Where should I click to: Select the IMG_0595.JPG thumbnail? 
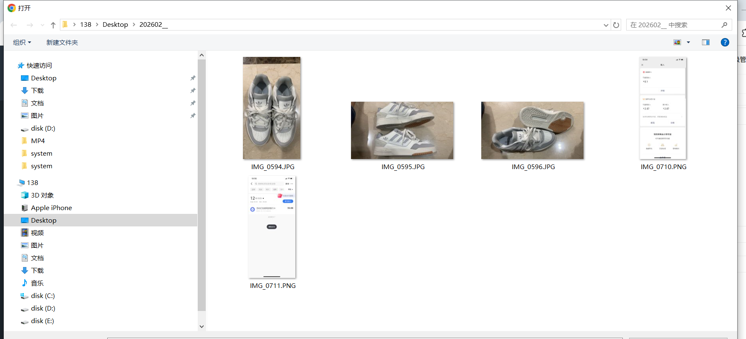(x=402, y=130)
